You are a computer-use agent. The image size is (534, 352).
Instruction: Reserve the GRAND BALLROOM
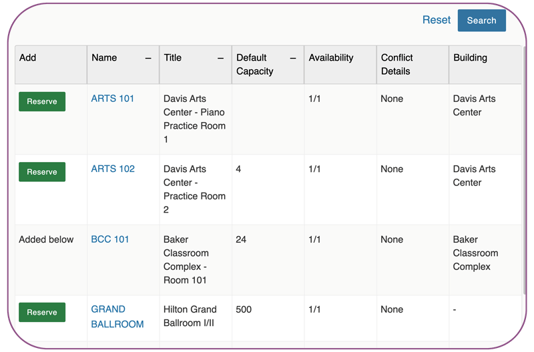[42, 313]
